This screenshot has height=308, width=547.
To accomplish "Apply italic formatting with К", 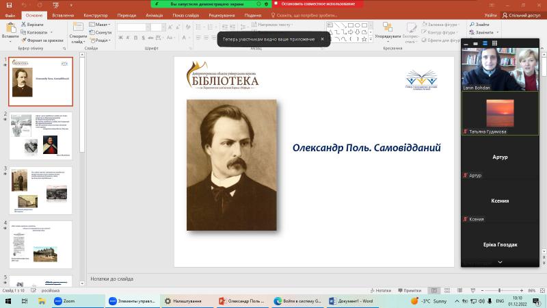I will [x=128, y=38].
